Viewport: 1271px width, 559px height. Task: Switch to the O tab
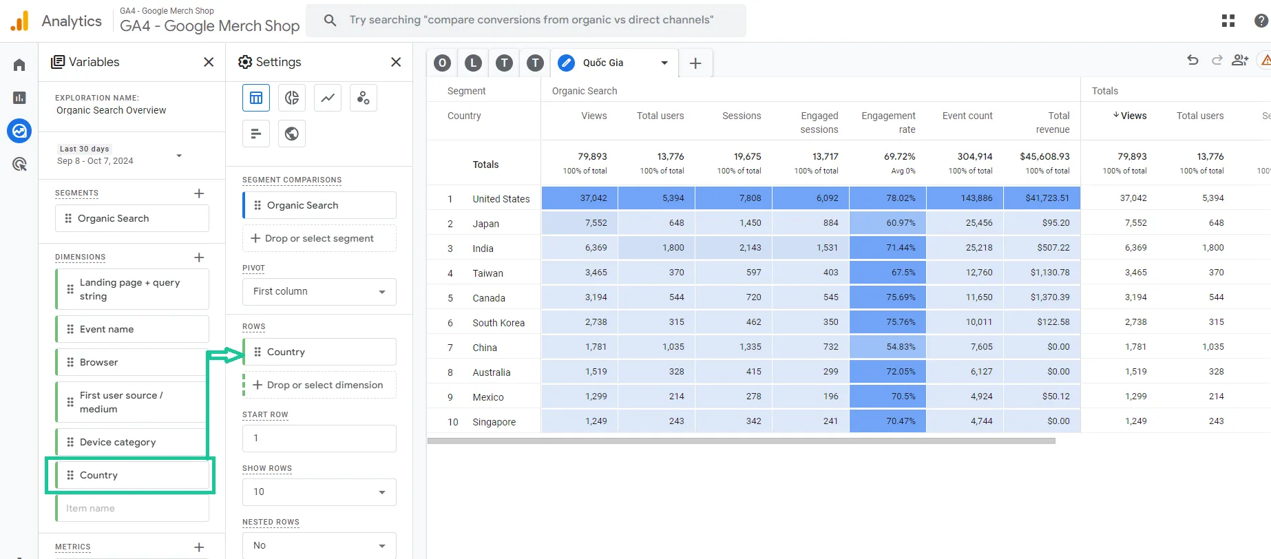(443, 63)
